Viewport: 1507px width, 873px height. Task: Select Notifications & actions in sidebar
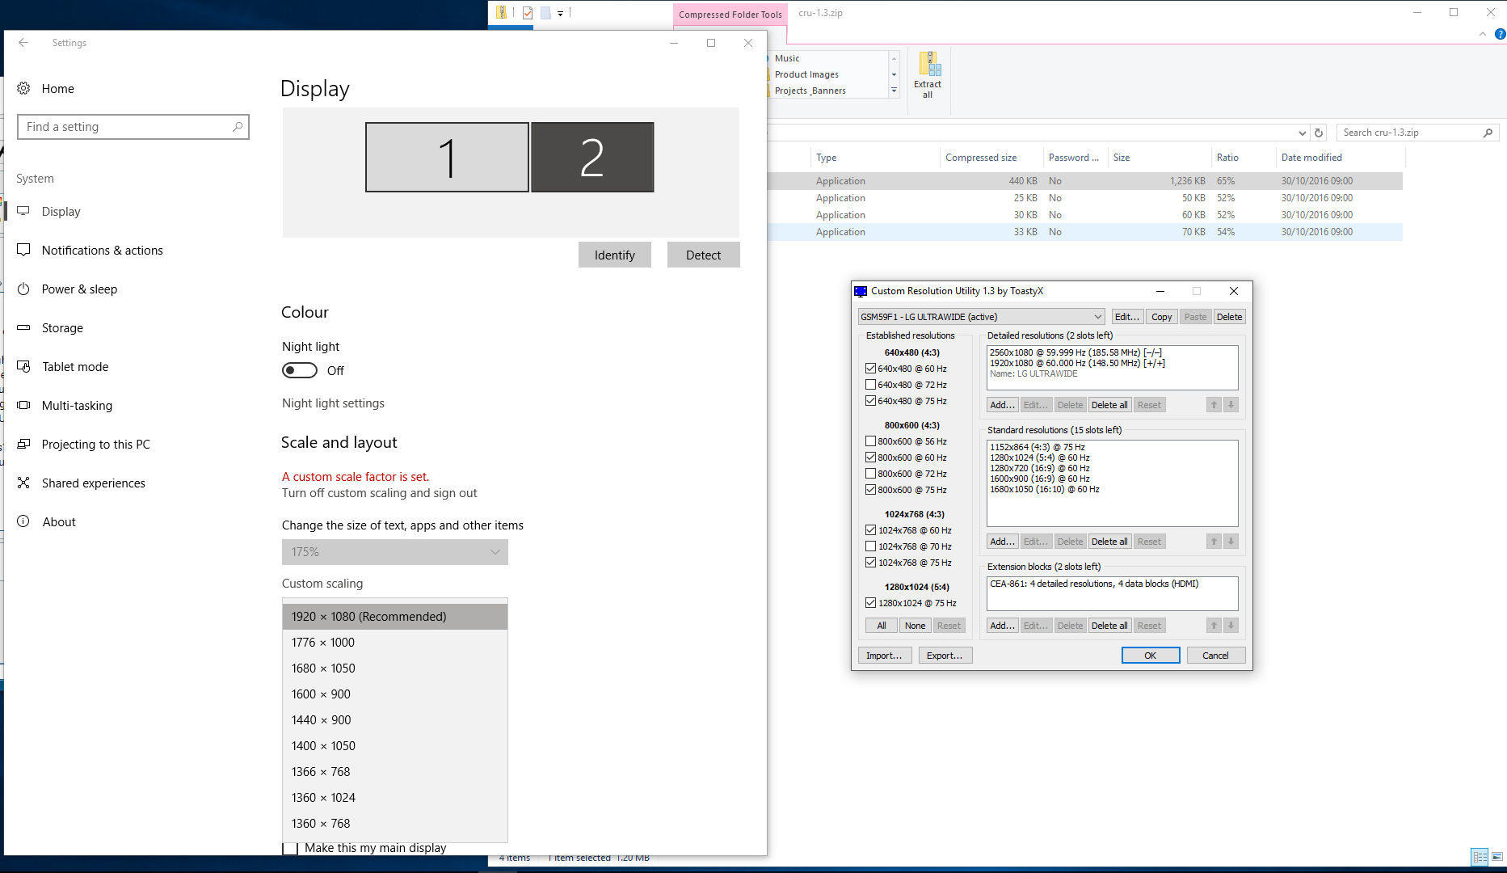[x=102, y=251]
